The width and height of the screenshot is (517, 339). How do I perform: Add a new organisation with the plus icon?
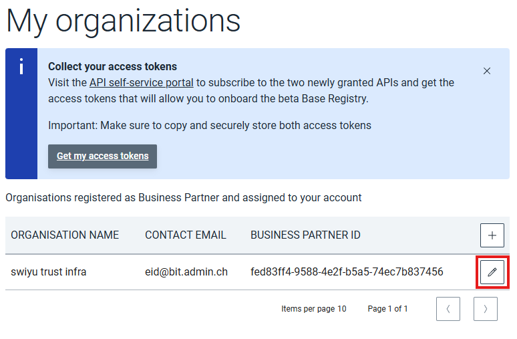[x=492, y=235]
